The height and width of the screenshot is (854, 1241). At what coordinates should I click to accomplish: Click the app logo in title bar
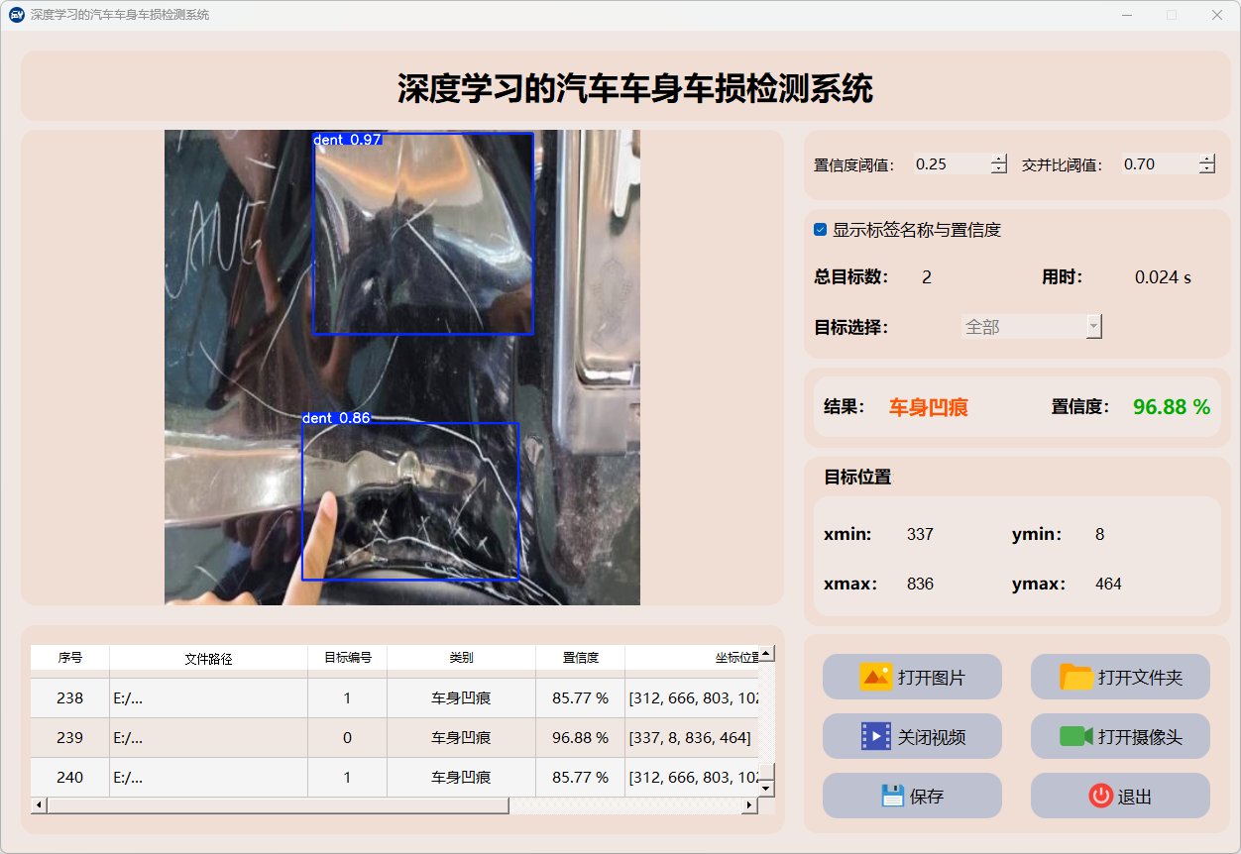[16, 15]
